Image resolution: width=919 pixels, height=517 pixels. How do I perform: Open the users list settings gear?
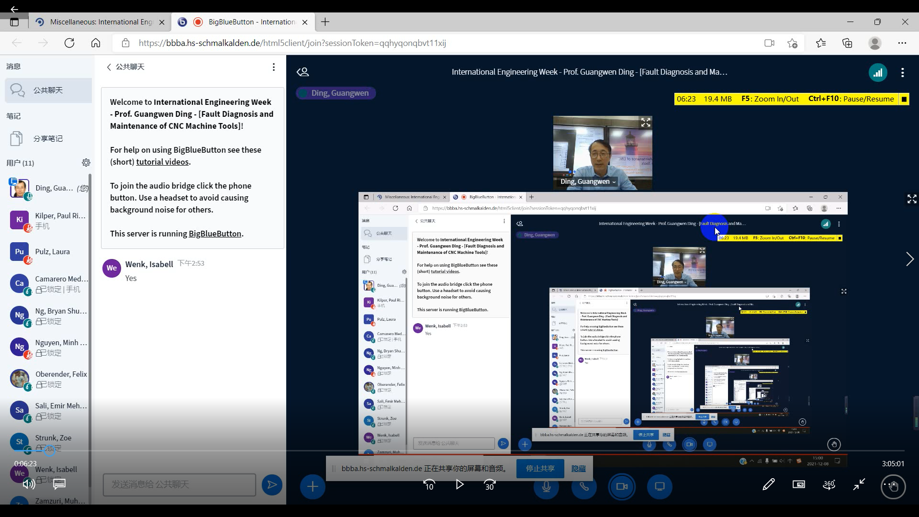click(x=86, y=163)
